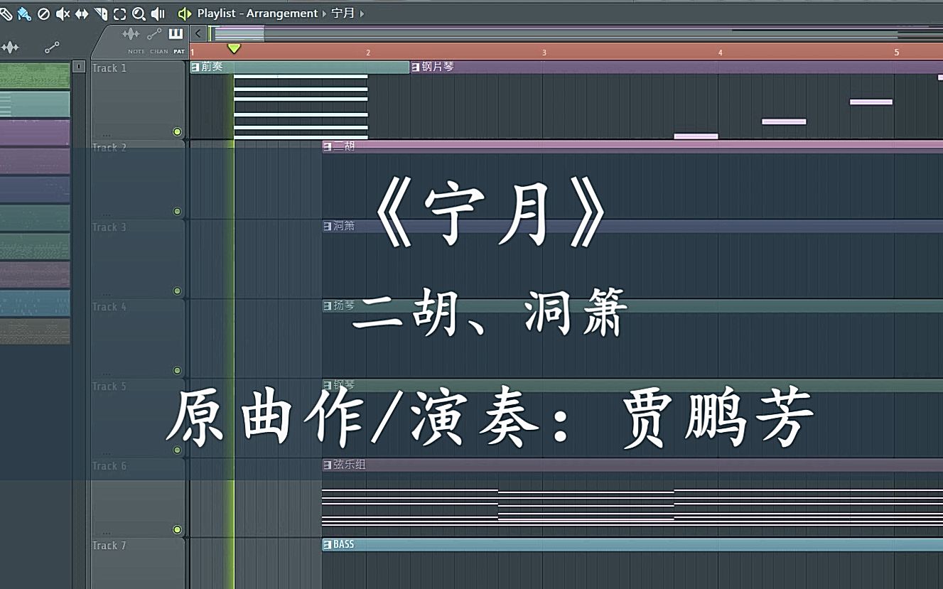
Task: Select the bright purple pattern in the picker
Action: 35,132
